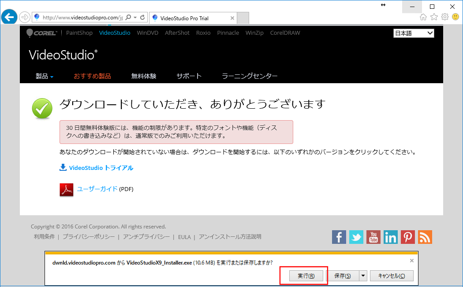Open browser Tools gear icon
463x287 pixels.
coord(444,17)
